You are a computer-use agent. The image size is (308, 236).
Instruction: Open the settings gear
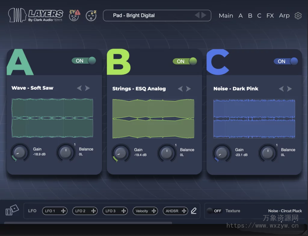click(x=298, y=16)
